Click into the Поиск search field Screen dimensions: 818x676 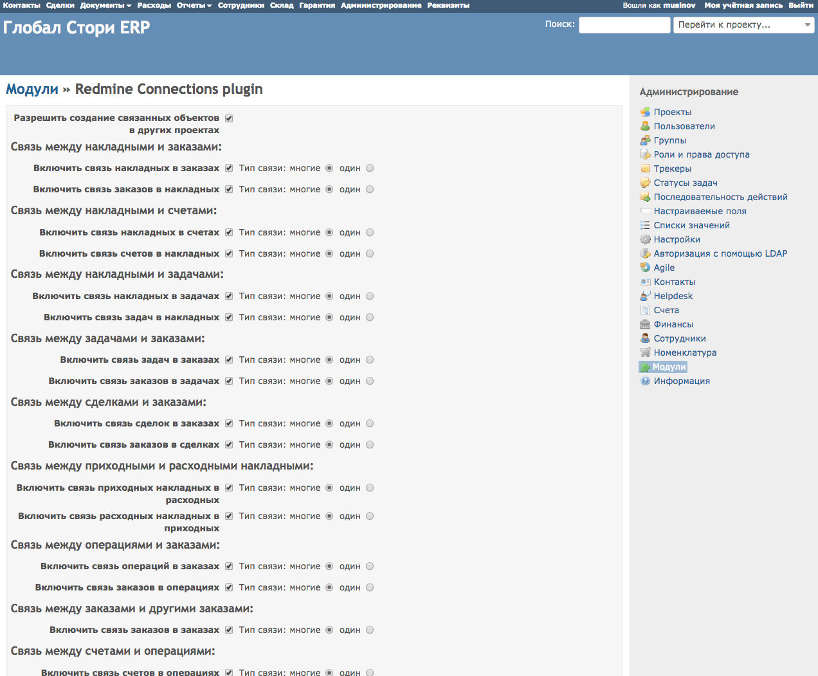(624, 24)
